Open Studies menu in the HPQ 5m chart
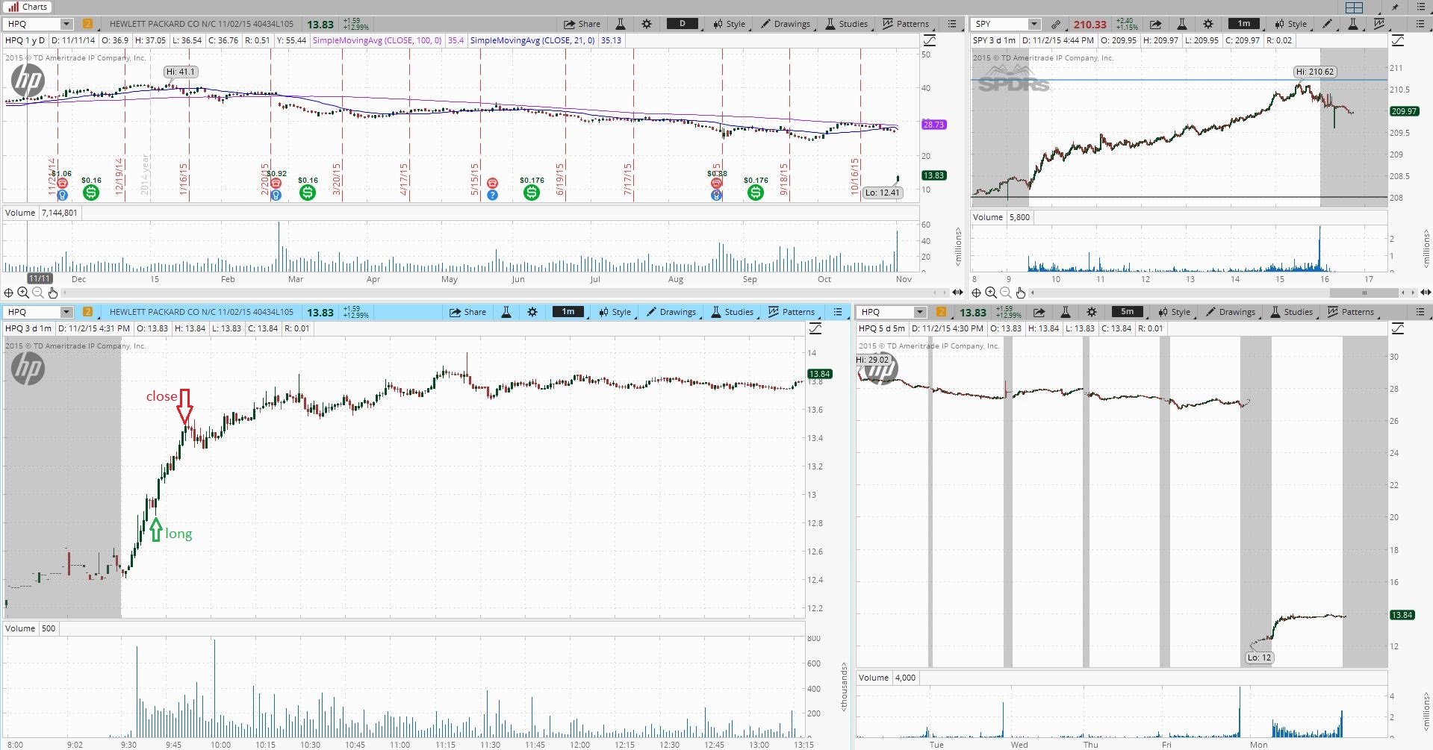This screenshot has width=1433, height=750. 1292,312
